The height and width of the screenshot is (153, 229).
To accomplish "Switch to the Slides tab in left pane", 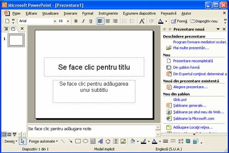I will coord(13,29).
